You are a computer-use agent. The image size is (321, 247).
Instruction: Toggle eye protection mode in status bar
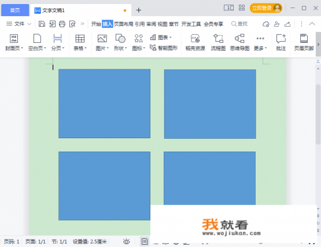(x=127, y=241)
